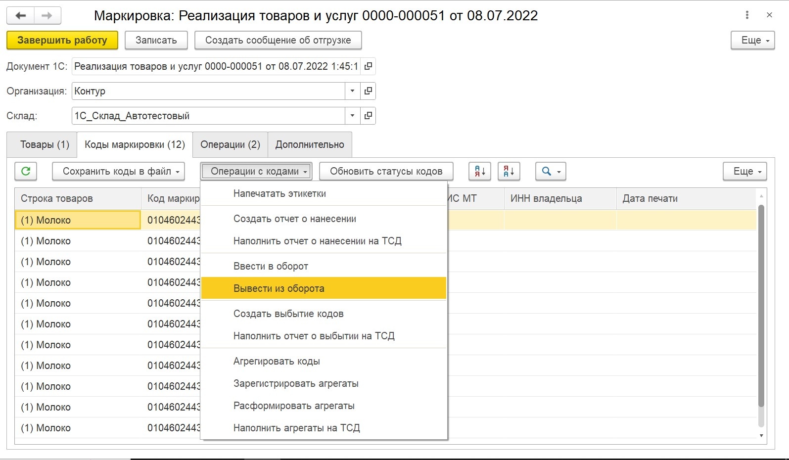Select the Коды маркировки (12) tab
Viewport: 789px width, 460px height.
tap(135, 144)
